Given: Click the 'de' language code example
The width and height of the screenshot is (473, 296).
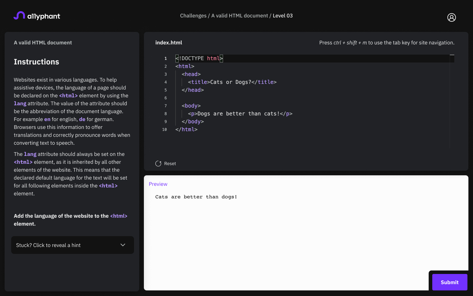Looking at the screenshot, I should click(82, 119).
